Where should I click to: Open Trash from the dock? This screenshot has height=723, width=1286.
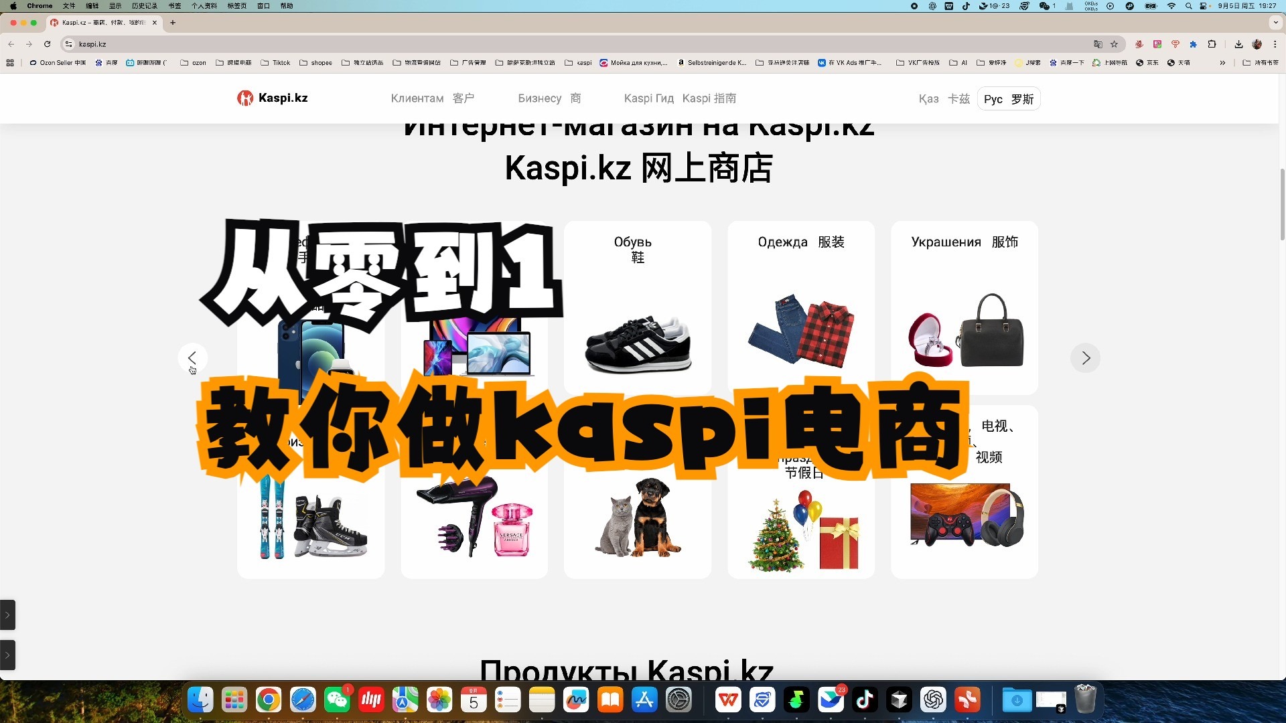[x=1085, y=700]
